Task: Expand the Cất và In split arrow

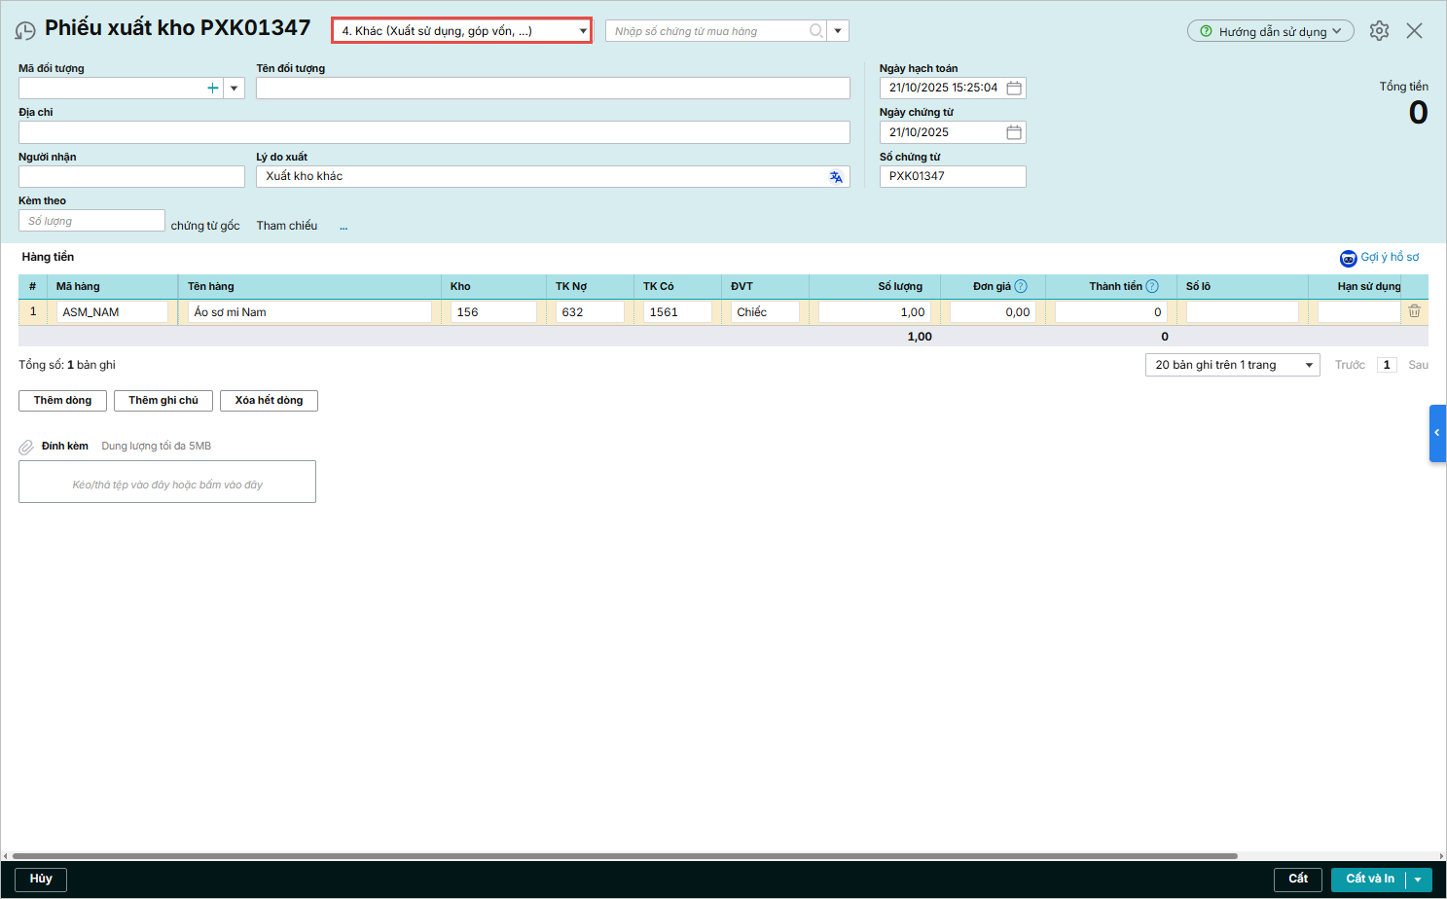Action: (x=1419, y=880)
